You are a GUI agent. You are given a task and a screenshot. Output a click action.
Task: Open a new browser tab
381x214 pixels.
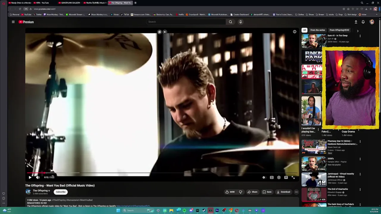[x=135, y=3]
